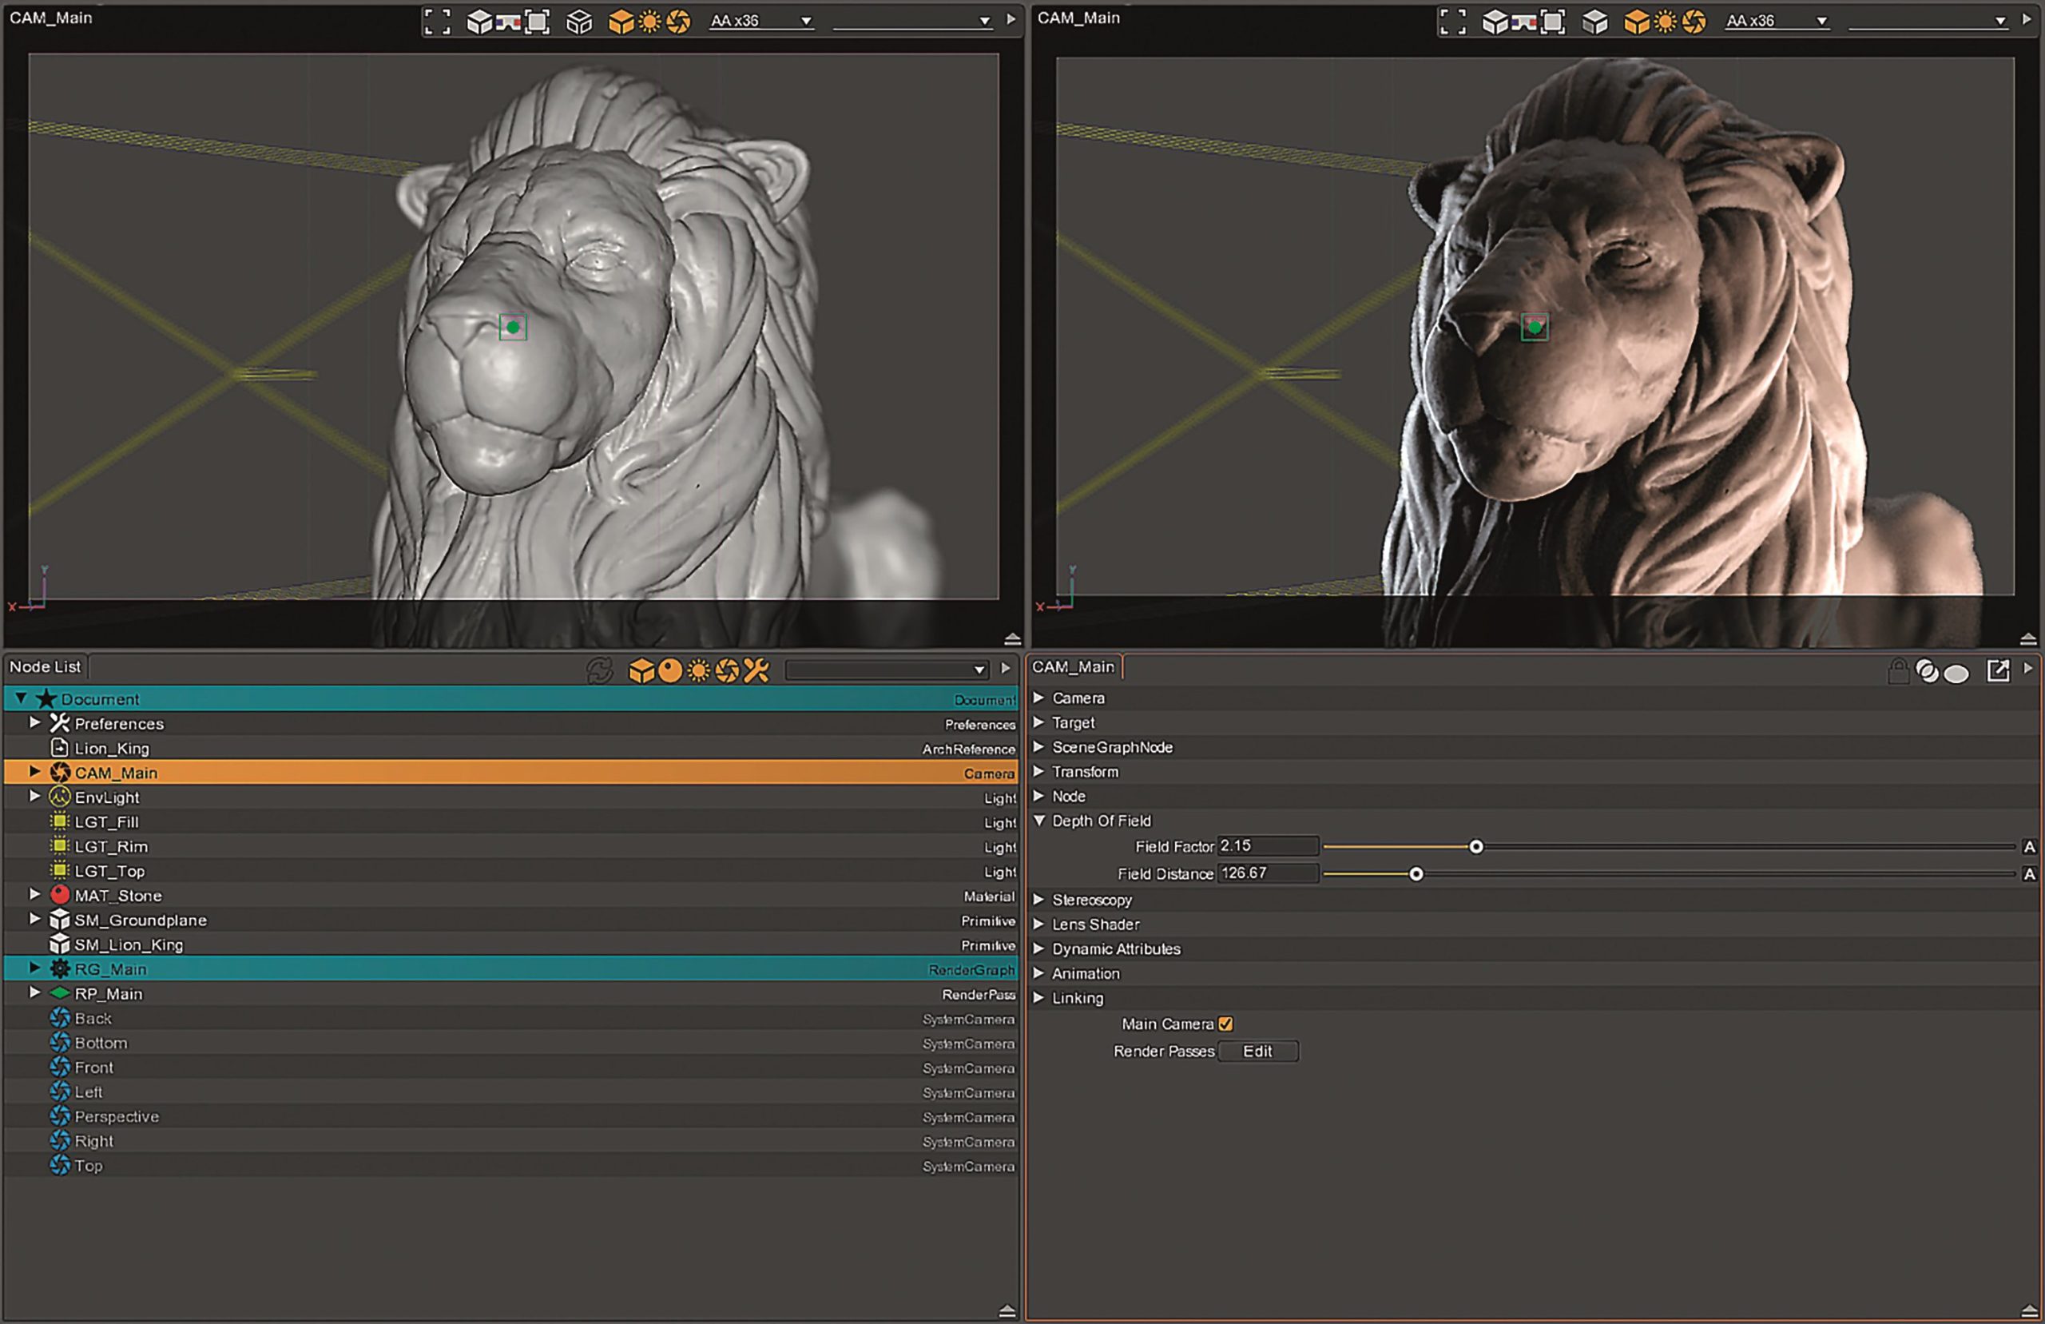
Task: Toggle the lights sun filter in Node List
Action: (x=700, y=670)
